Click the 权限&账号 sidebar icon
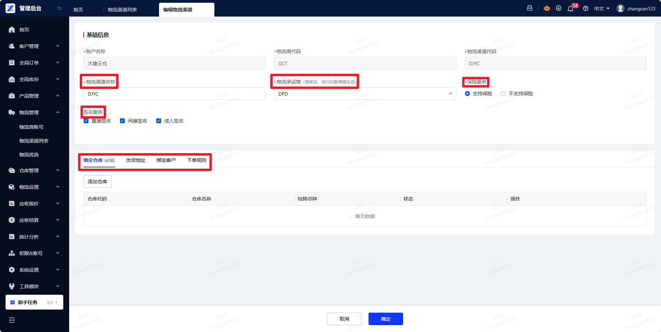The width and height of the screenshot is (661, 332). click(x=12, y=253)
